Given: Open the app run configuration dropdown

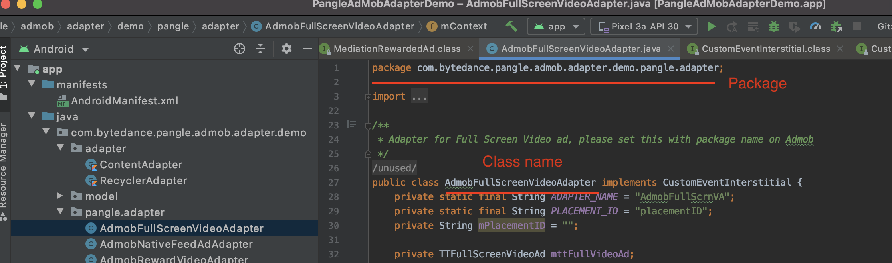Looking at the screenshot, I should coord(556,26).
